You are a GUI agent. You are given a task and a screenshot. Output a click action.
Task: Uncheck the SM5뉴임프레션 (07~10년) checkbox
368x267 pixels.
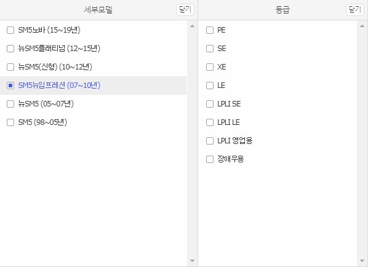[10, 86]
